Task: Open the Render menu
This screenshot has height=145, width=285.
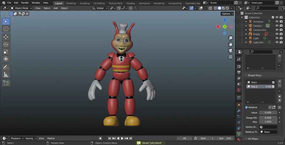Action: (25, 3)
